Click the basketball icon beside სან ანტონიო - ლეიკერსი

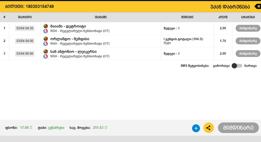(x=45, y=51)
